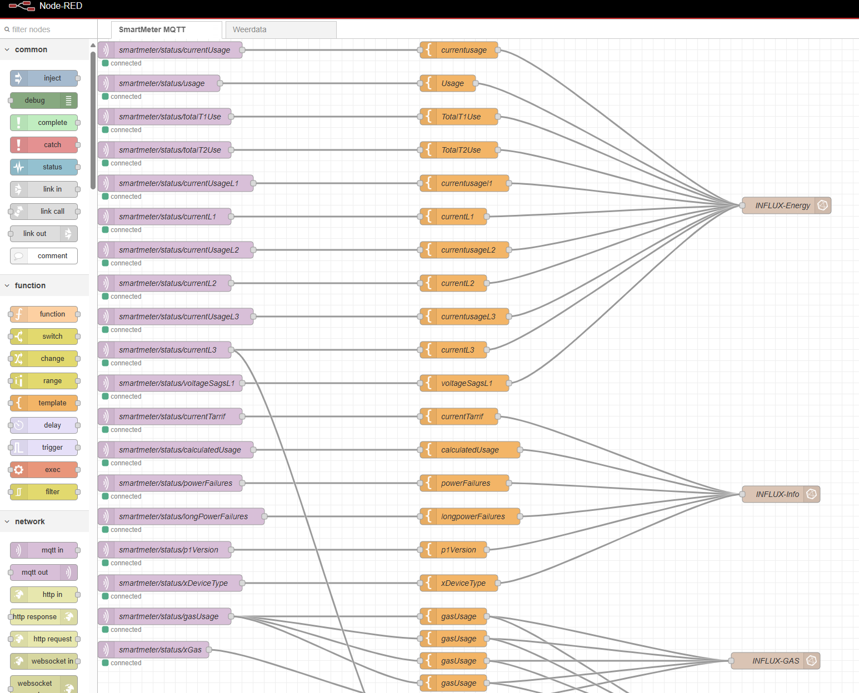
Task: Select the inject node in the palette
Action: [44, 78]
